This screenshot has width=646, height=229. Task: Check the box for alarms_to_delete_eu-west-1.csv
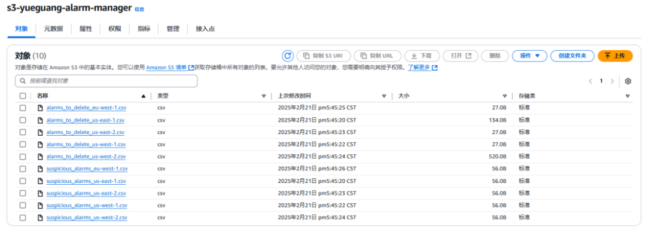23,108
